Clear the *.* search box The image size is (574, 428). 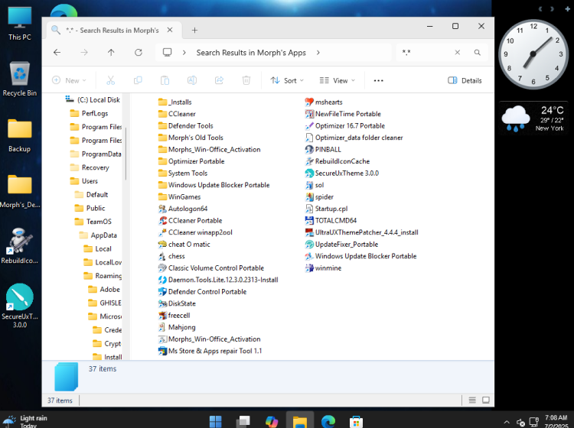tap(457, 53)
